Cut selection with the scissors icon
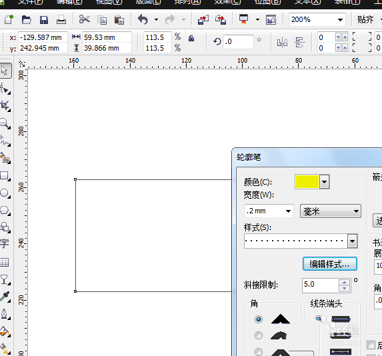This screenshot has height=356, width=382. (x=84, y=19)
